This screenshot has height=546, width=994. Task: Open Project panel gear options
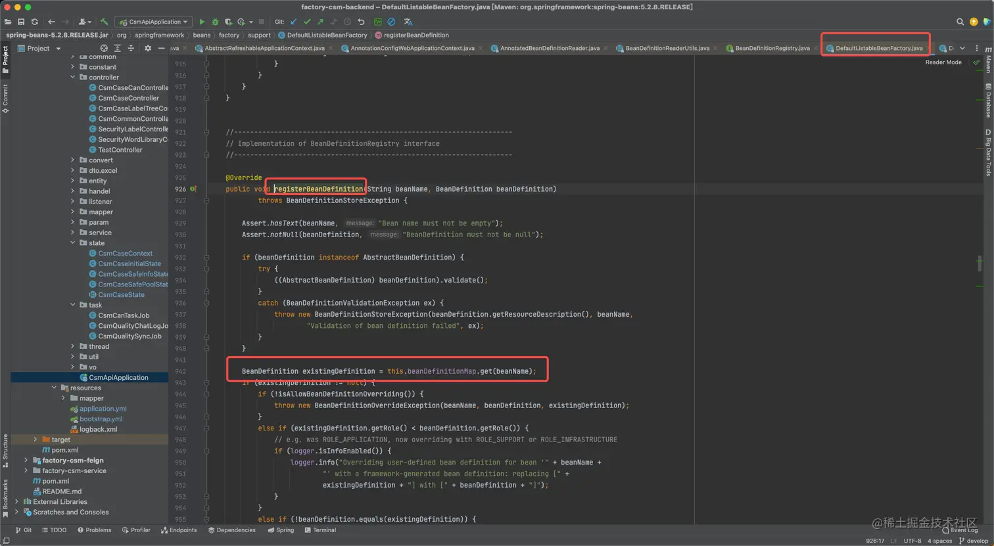[x=148, y=48]
